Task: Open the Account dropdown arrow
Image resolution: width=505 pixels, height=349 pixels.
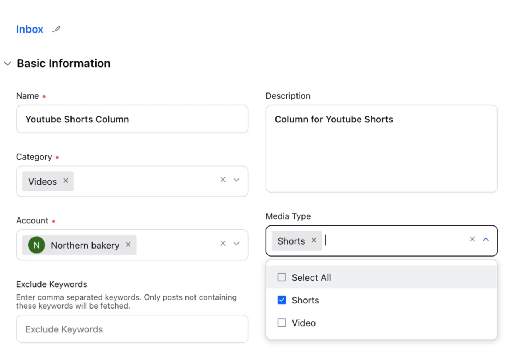Action: click(236, 244)
